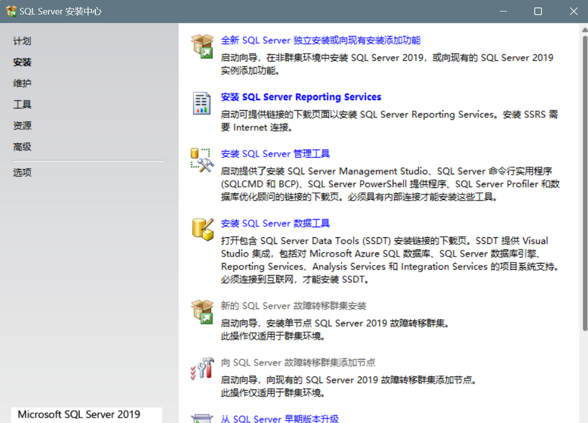Click title text SQL Server 安装中心
588x423 pixels.
[60, 11]
